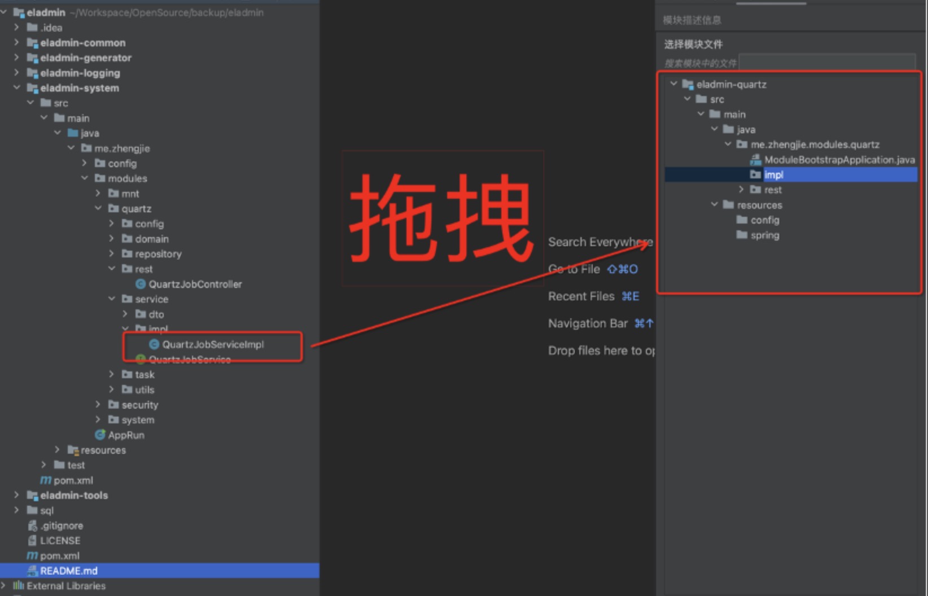Select the eladmin root project row

tap(160, 12)
